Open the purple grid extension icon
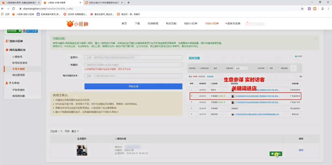332x165 pixels. pos(309,9)
